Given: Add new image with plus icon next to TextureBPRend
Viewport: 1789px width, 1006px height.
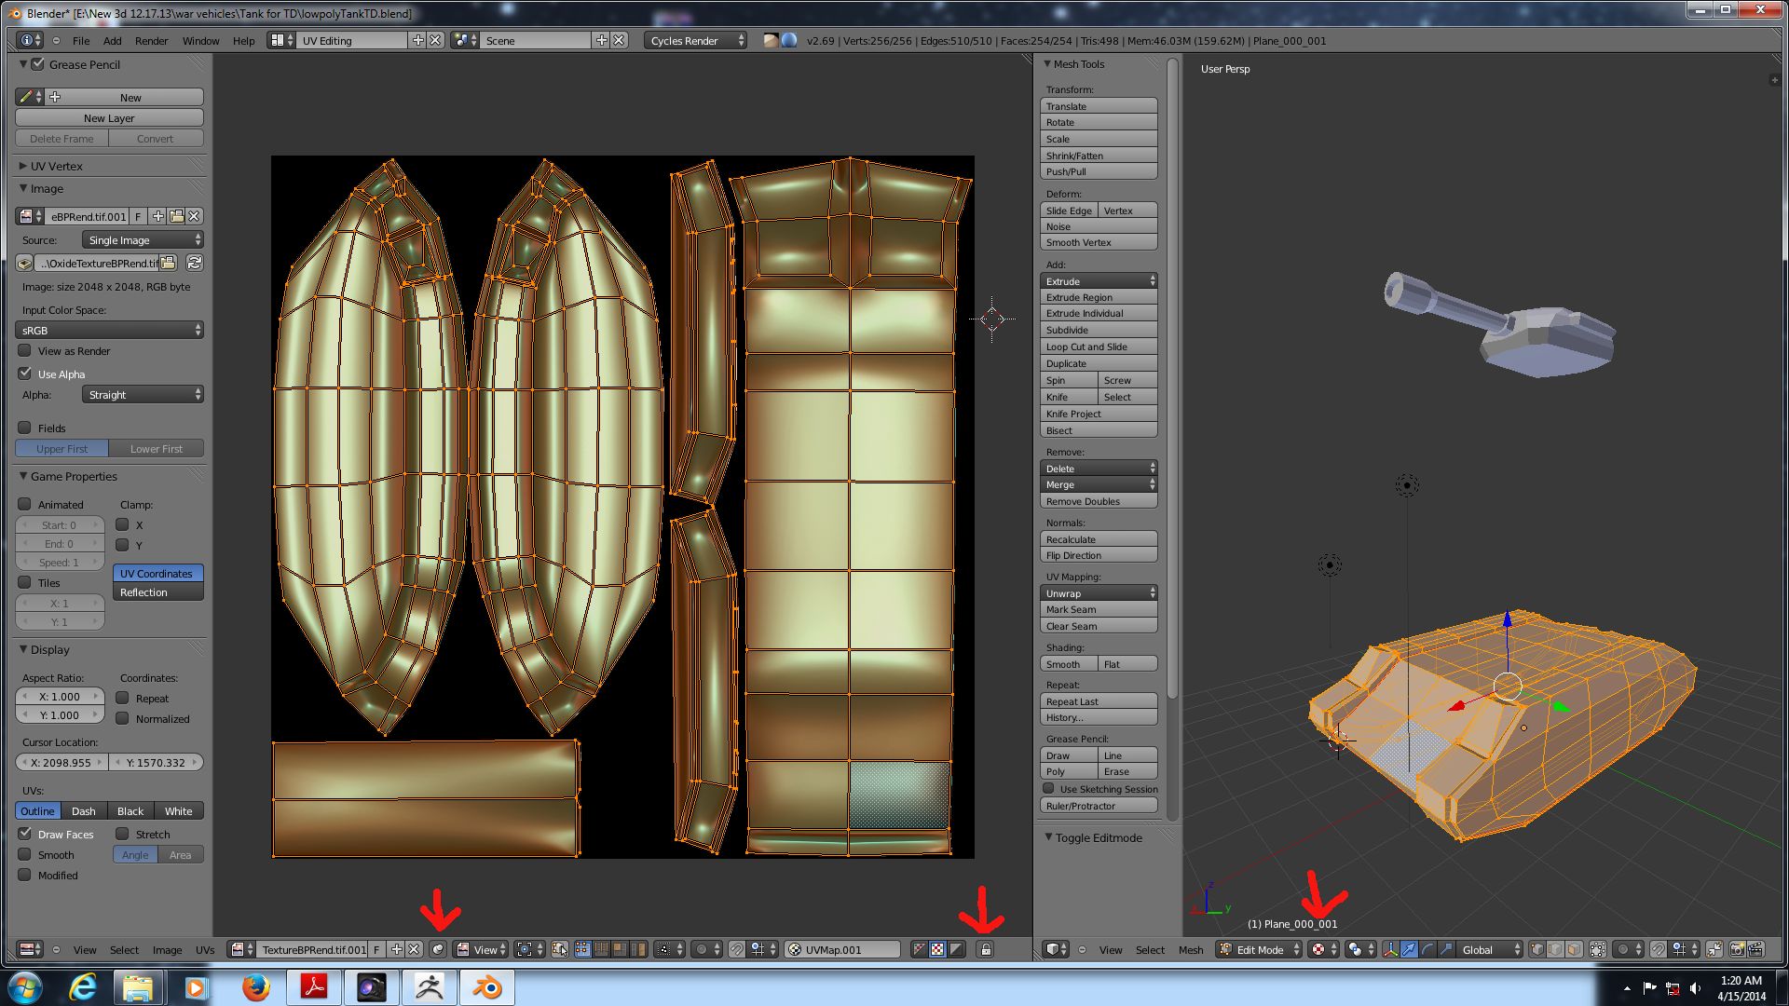Looking at the screenshot, I should (397, 949).
